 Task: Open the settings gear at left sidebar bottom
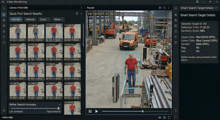[x=4, y=111]
